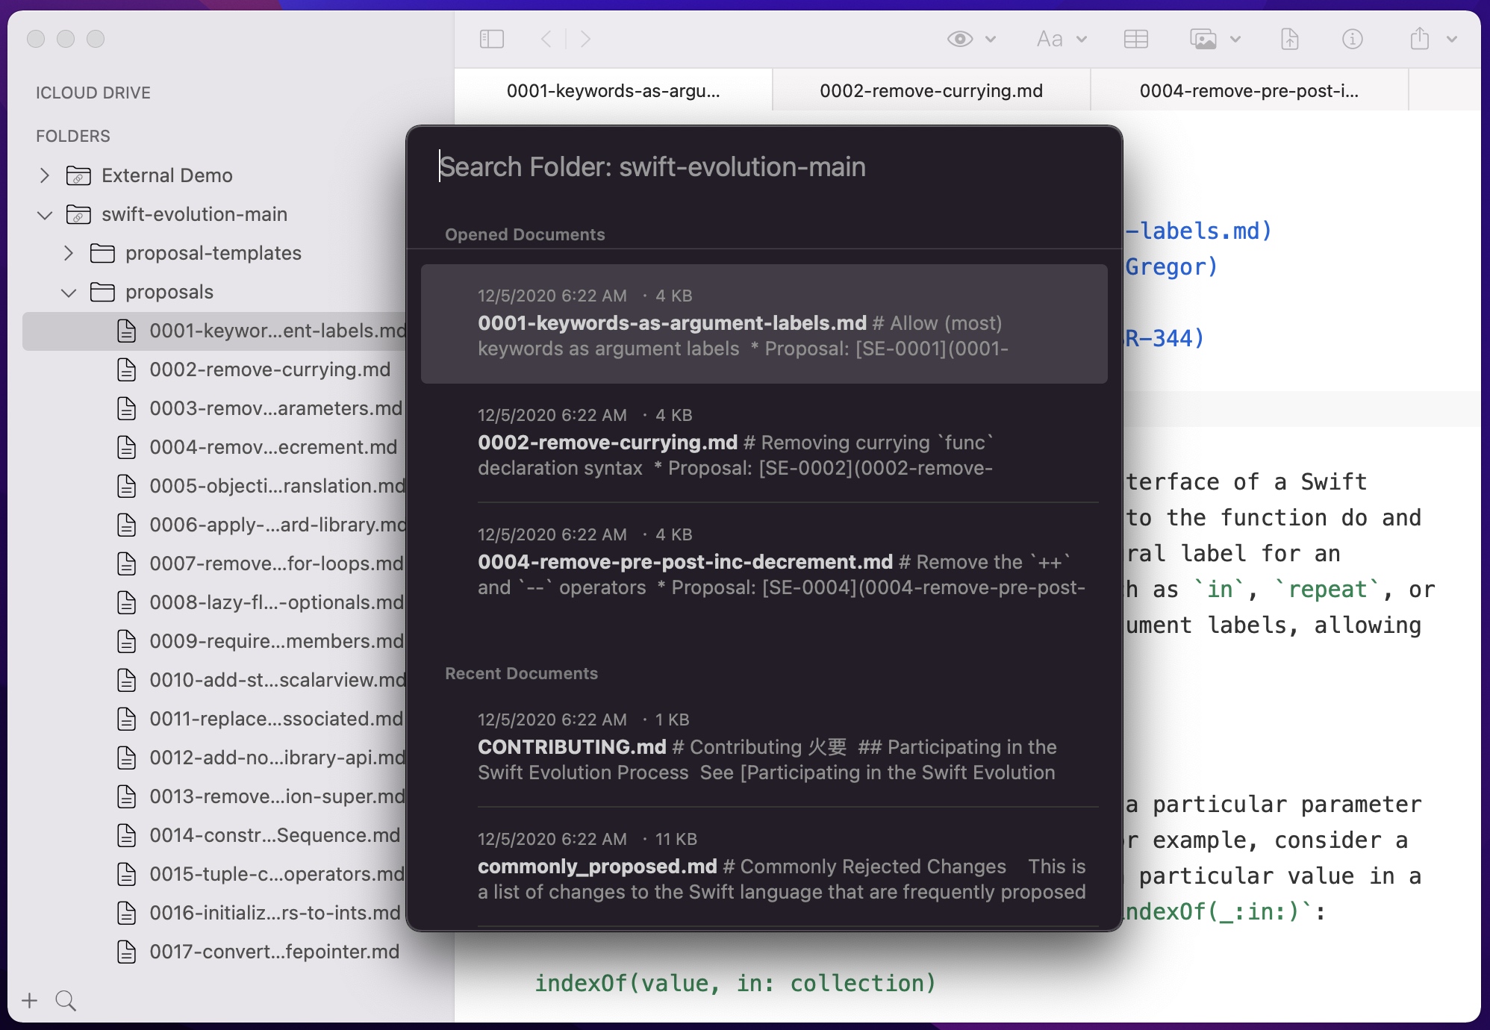Open sidebar search magnifier icon
This screenshot has height=1030, width=1490.
point(66,1000)
